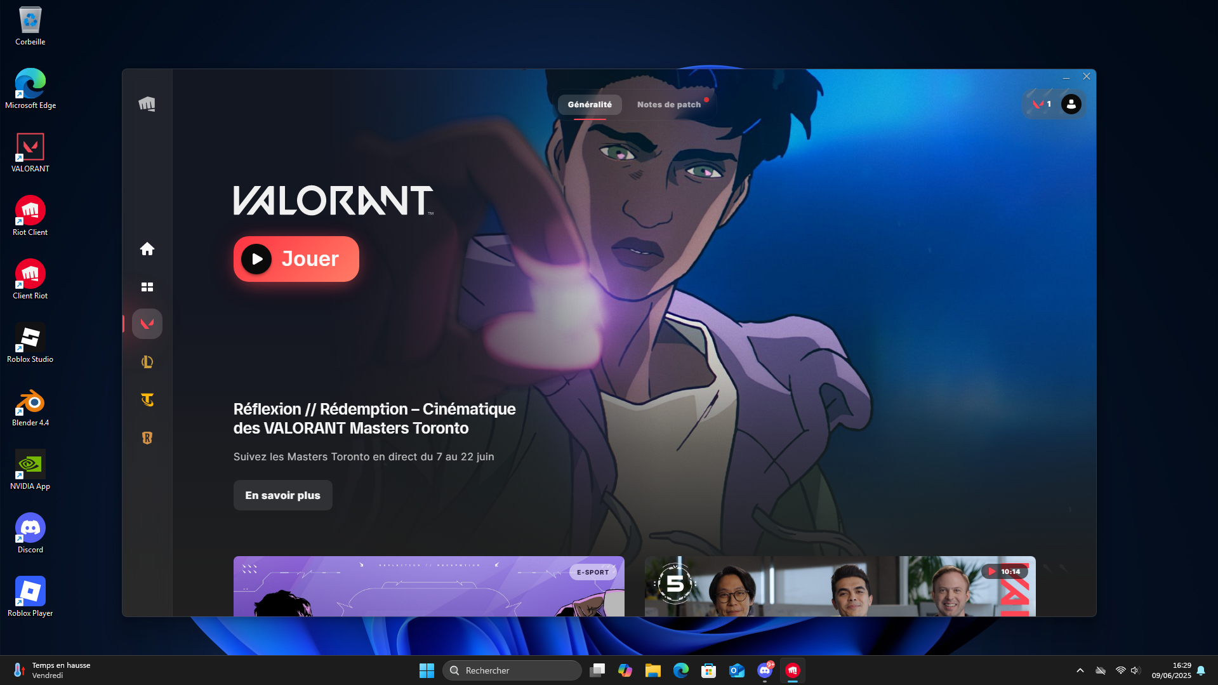This screenshot has height=685, width=1218.
Task: Click the Riot Client taskbar icon
Action: click(793, 670)
